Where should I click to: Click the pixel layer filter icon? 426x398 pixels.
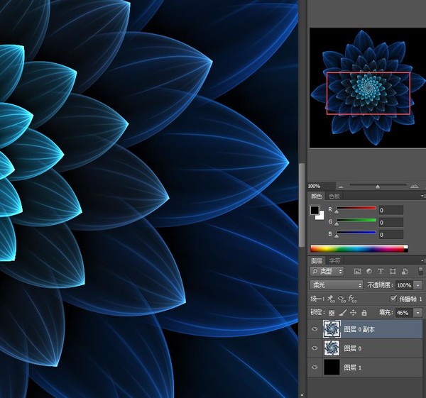click(x=357, y=271)
